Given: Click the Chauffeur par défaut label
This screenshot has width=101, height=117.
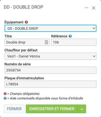Looking at the screenshot, I should pos(21,50).
